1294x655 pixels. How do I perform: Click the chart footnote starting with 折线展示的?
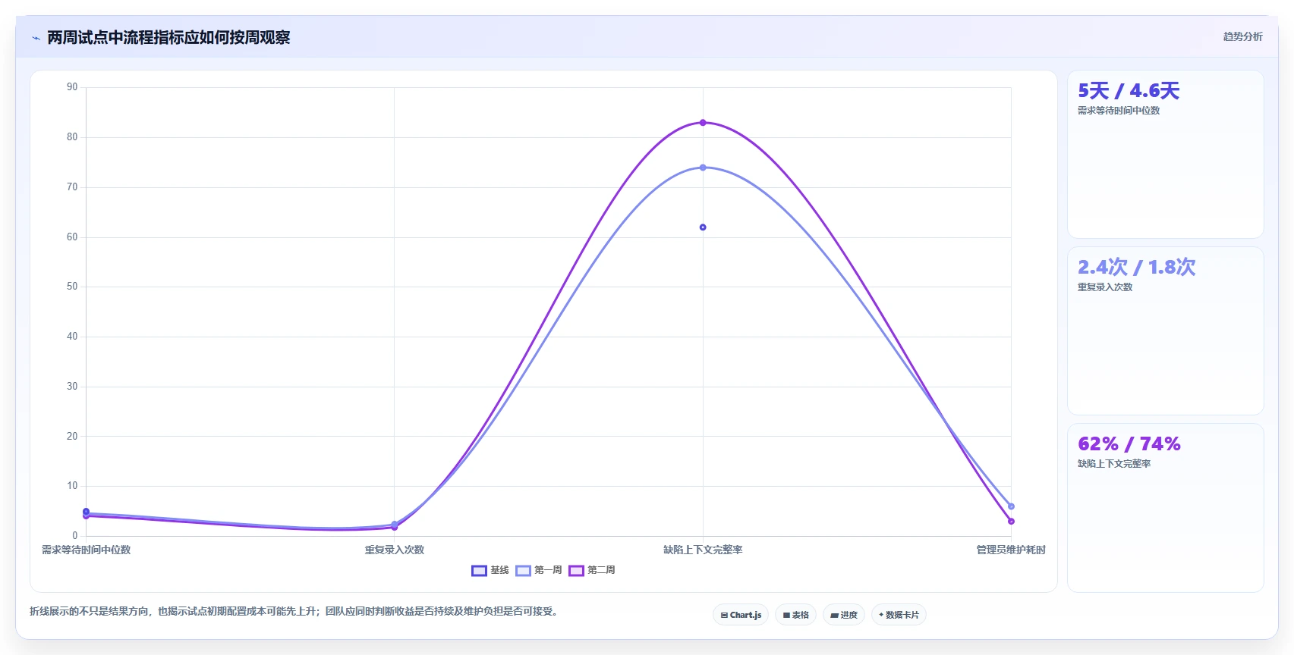pos(296,611)
